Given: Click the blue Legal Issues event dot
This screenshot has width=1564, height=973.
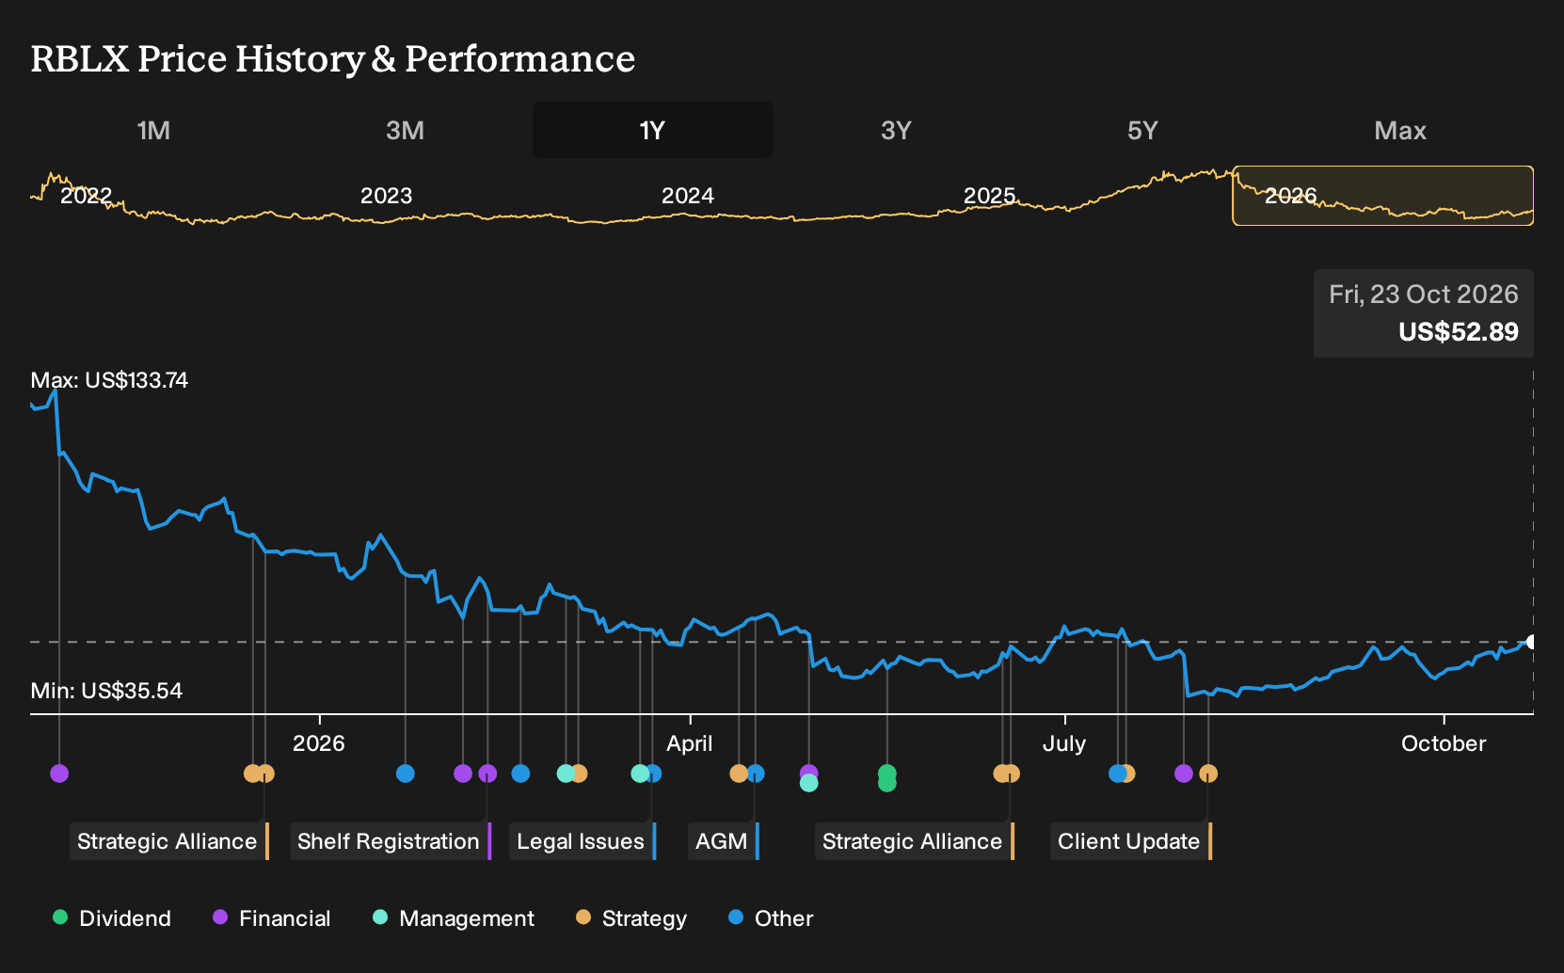Looking at the screenshot, I should (652, 774).
